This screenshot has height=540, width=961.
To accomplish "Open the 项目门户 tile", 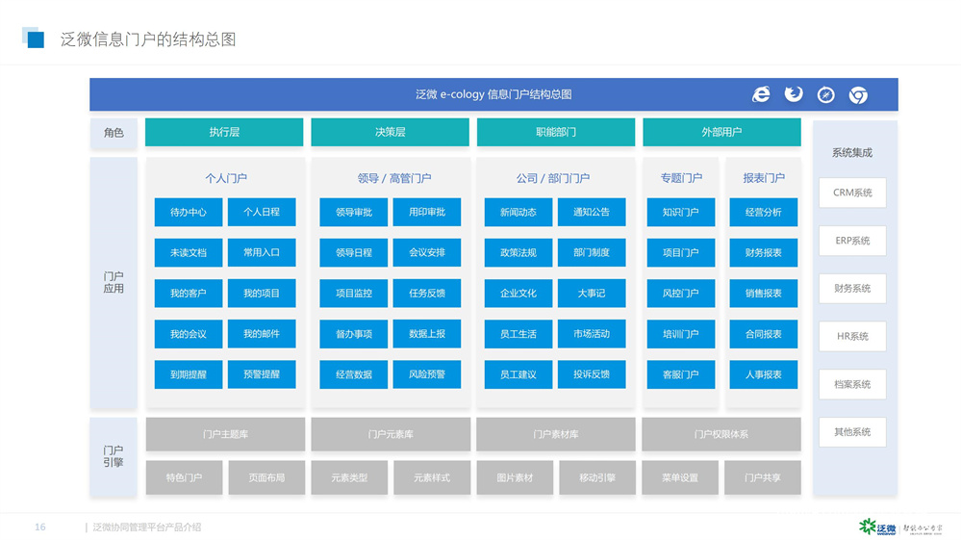I will point(681,252).
